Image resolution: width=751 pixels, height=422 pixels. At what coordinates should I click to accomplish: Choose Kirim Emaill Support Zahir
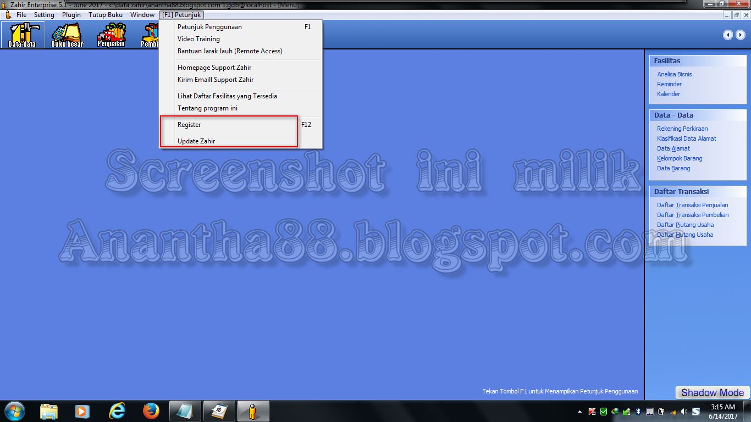pyautogui.click(x=240, y=80)
